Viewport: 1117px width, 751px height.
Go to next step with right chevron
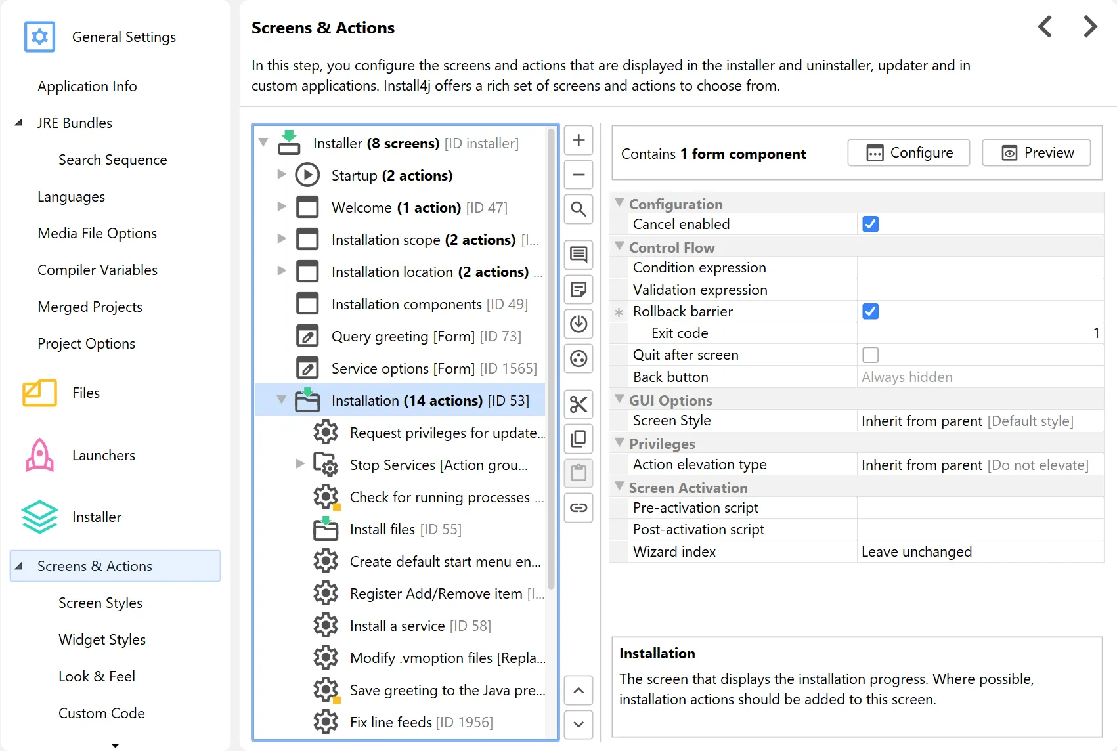click(1090, 27)
